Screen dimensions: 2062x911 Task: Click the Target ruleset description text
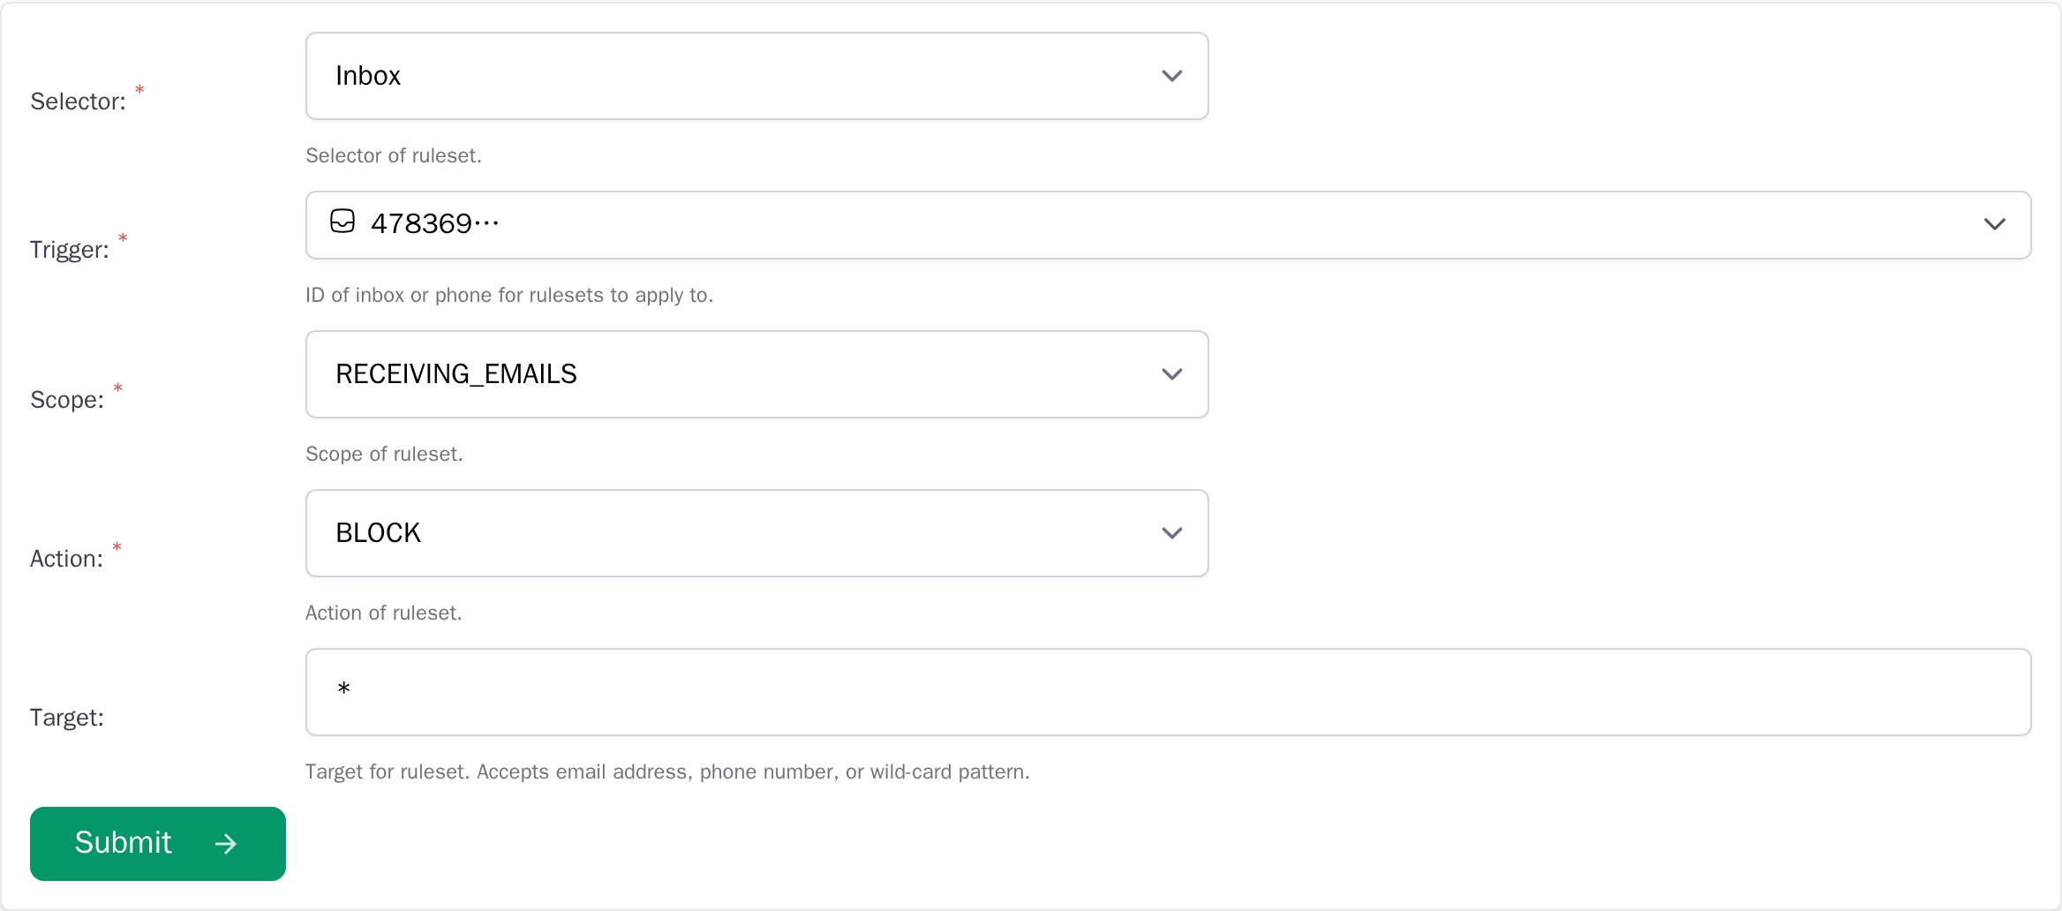(667, 772)
